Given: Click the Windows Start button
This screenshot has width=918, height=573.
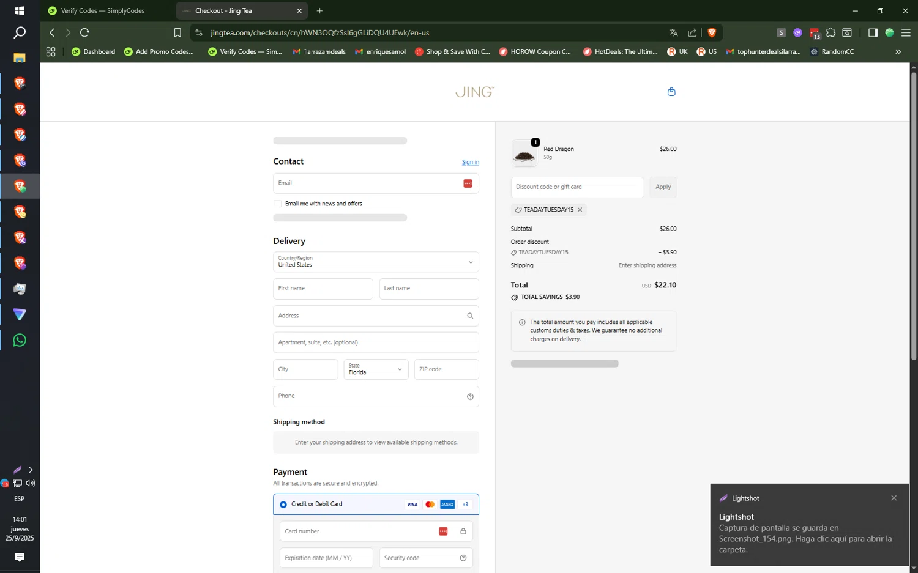Looking at the screenshot, I should (20, 10).
